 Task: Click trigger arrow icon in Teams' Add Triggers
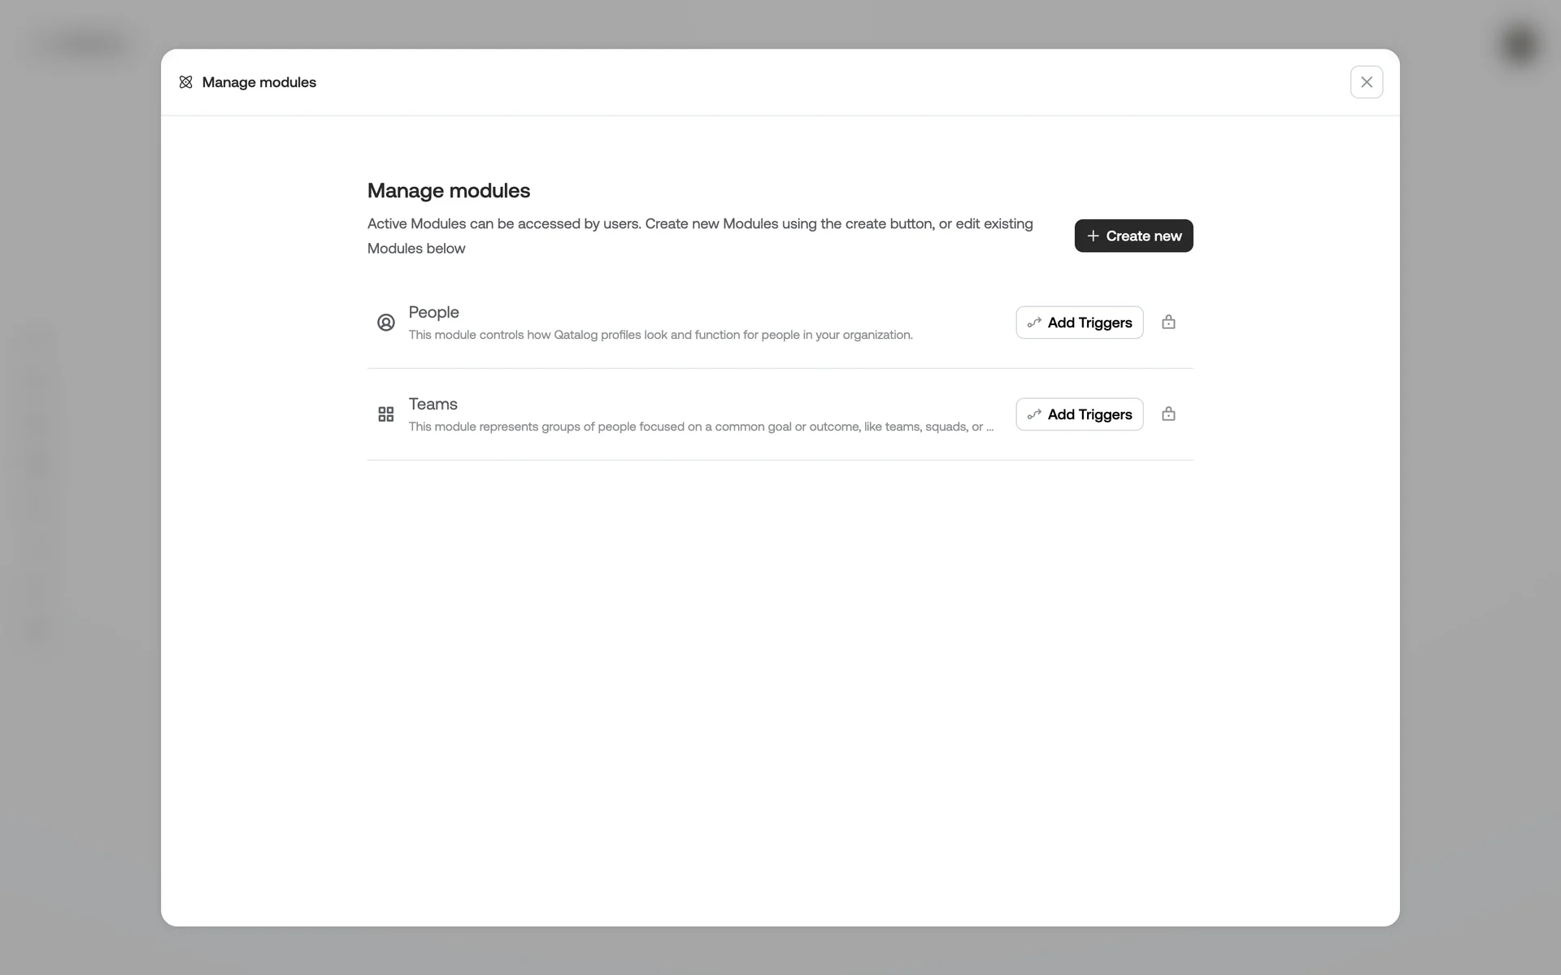1034,414
